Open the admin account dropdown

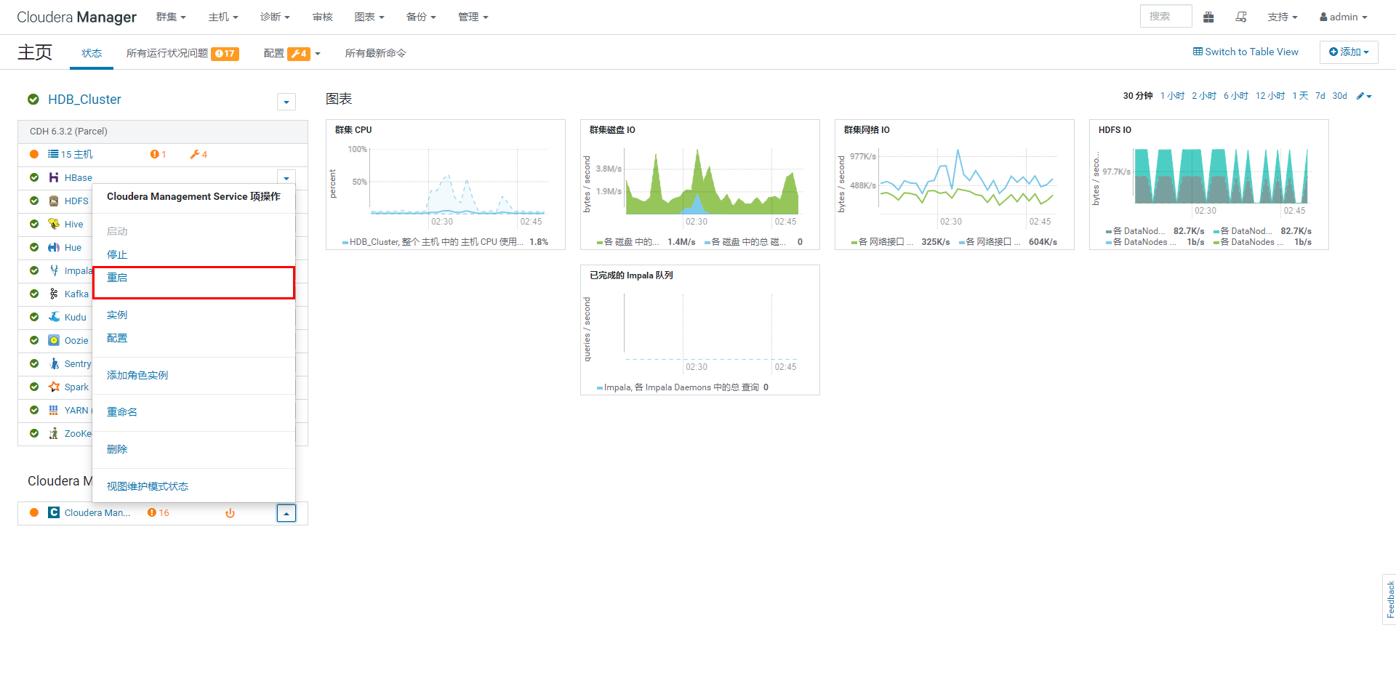[x=1342, y=16]
